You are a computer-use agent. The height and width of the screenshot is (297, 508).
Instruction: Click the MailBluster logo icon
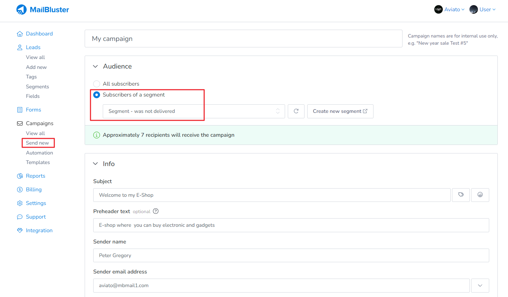pos(22,10)
